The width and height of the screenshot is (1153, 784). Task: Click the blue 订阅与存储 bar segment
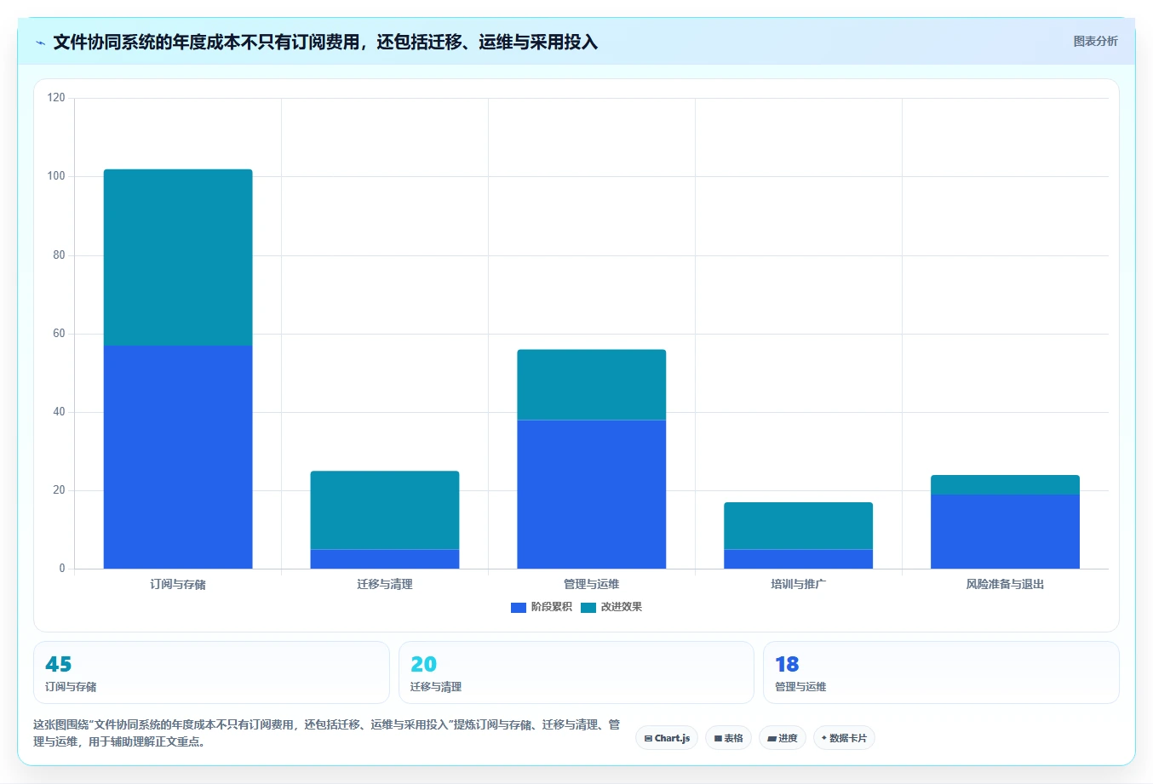[x=178, y=457]
